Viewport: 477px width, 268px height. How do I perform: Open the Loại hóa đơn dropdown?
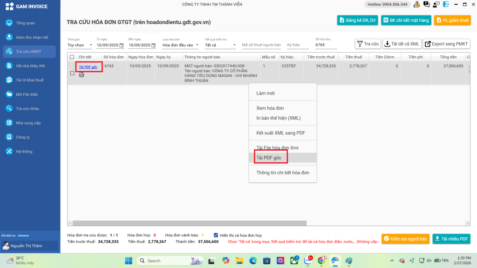[x=197, y=45]
